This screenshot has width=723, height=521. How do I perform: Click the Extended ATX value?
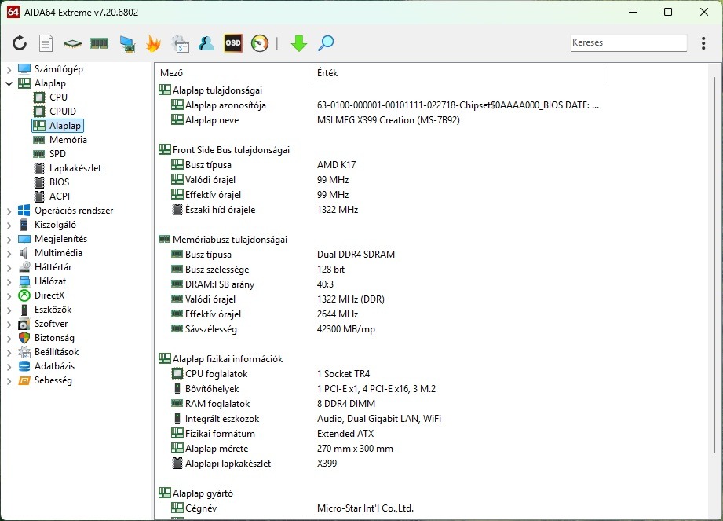tap(345, 434)
